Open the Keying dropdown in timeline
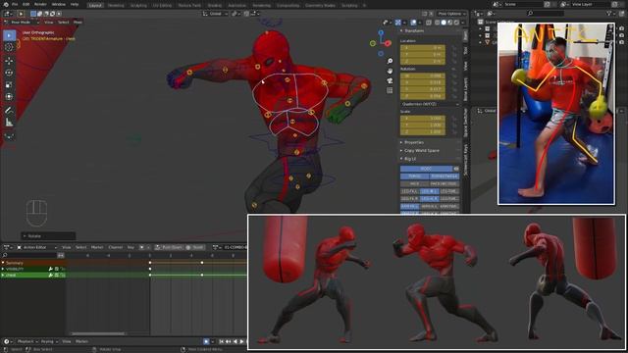 pos(49,341)
